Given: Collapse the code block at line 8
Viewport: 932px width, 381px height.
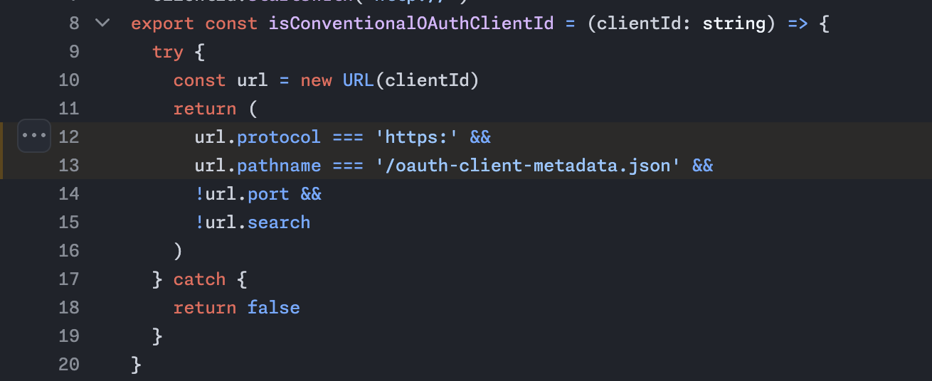Looking at the screenshot, I should 102,23.
